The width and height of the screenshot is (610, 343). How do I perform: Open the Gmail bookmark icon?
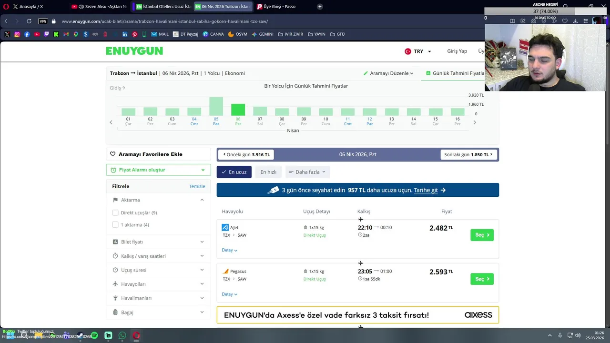(x=66, y=34)
